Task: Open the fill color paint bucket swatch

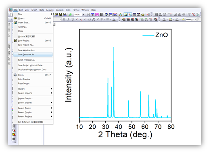Action: click(x=164, y=19)
